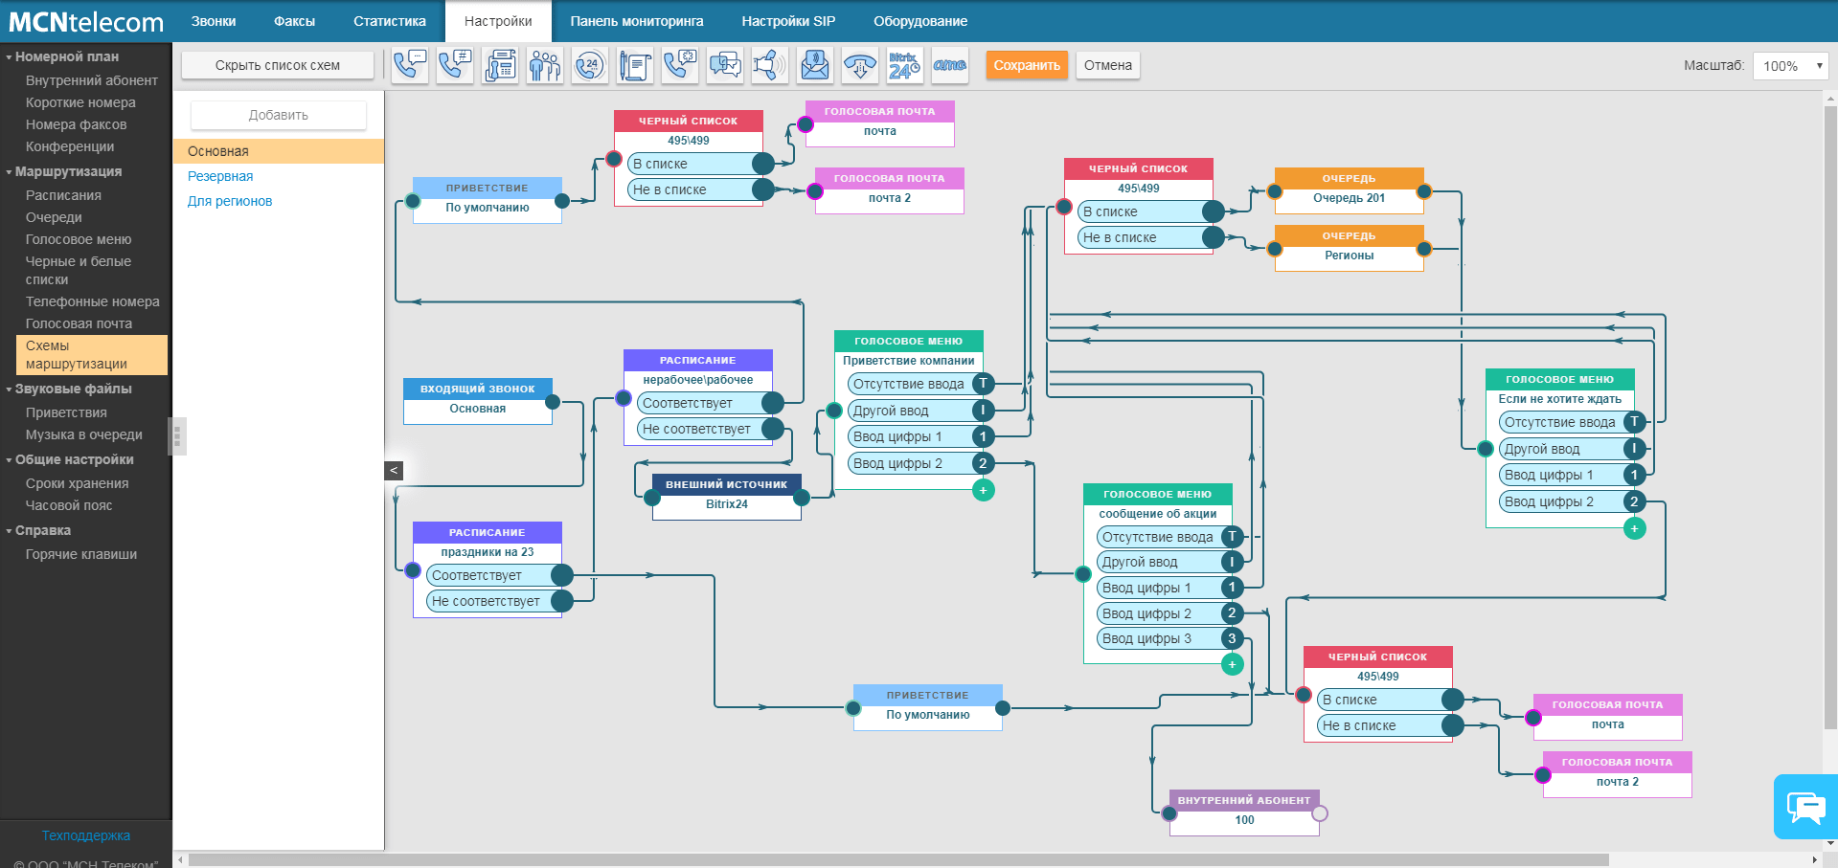The image size is (1838, 868).
Task: Collapse the Справка section
Action: tap(40, 530)
